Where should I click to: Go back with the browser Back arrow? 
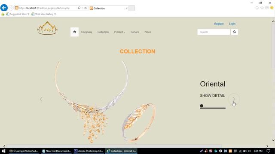tap(4, 8)
